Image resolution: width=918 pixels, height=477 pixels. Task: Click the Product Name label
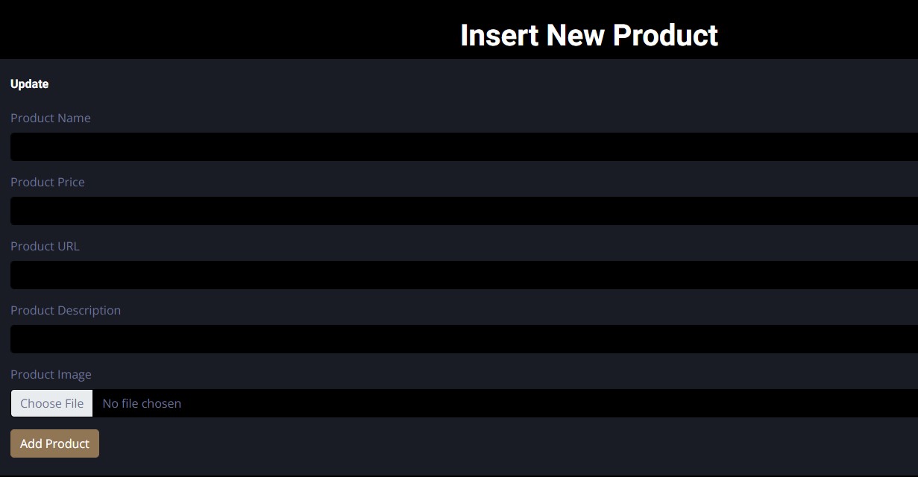[51, 118]
